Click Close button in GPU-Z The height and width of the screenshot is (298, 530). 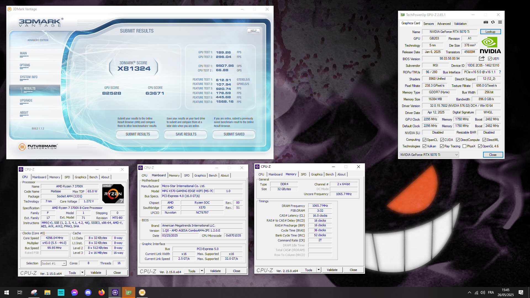493,155
